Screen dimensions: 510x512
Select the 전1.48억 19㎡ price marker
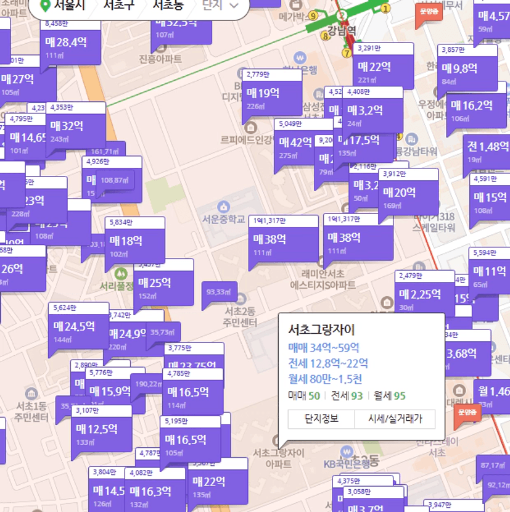click(x=487, y=152)
